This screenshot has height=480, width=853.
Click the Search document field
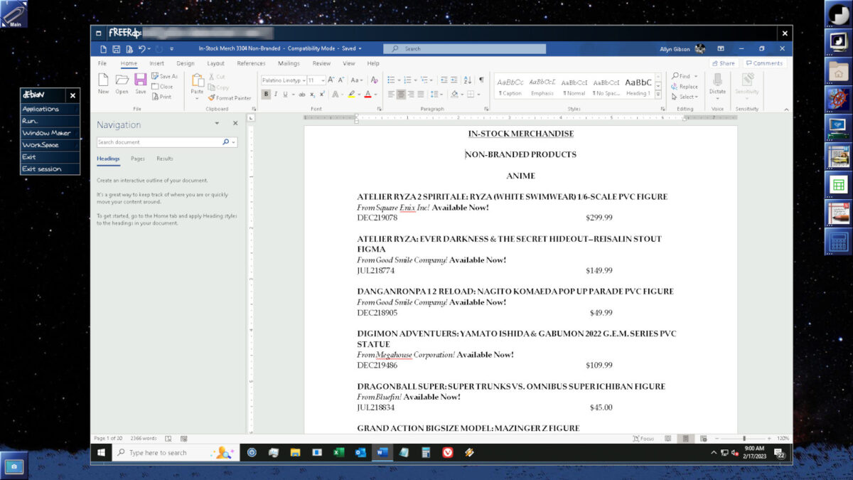[x=159, y=142]
